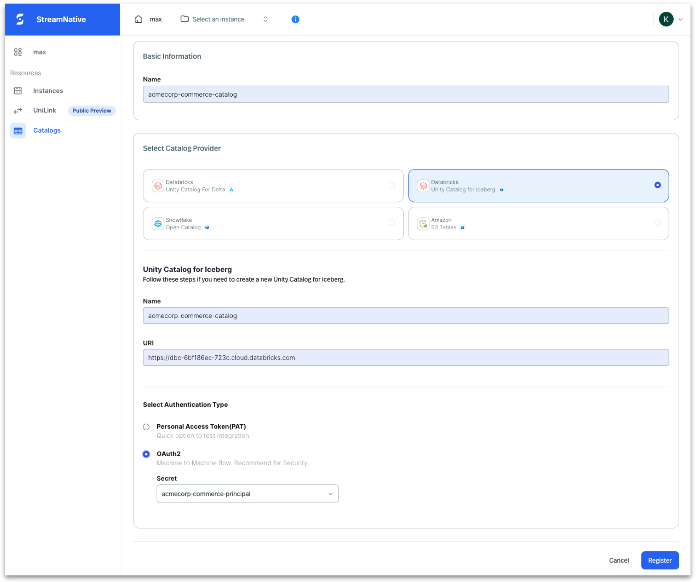
Task: Click max in the breadcrumb
Action: point(156,19)
